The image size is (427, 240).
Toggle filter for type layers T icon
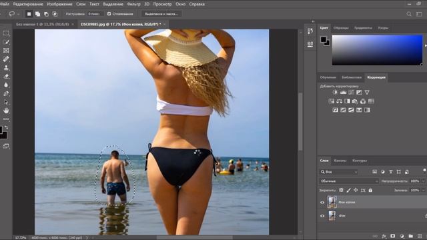click(x=391, y=172)
